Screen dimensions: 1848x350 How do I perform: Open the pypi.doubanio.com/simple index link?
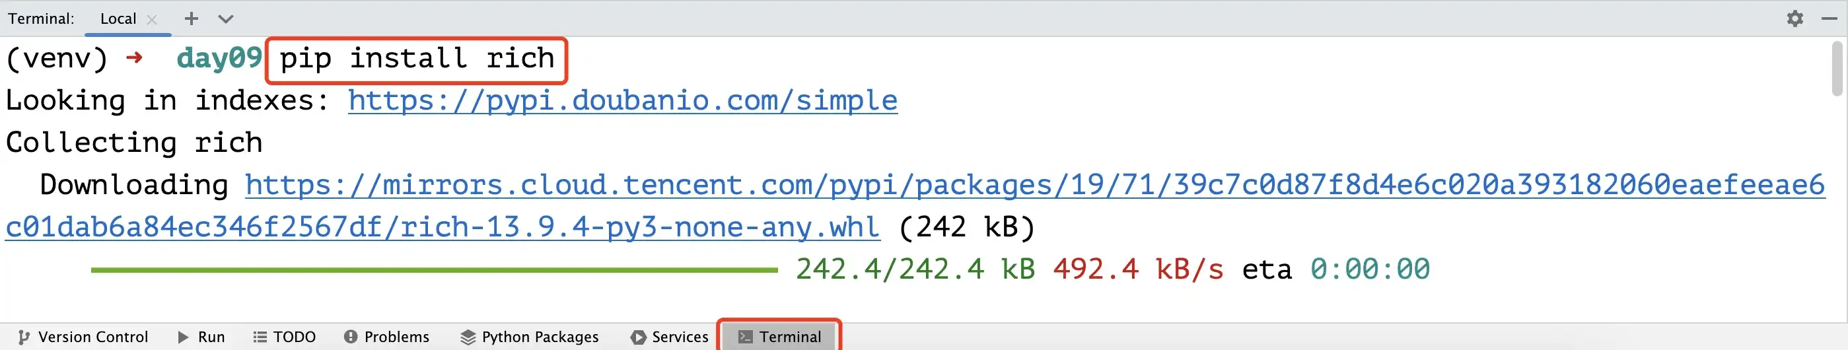click(622, 100)
